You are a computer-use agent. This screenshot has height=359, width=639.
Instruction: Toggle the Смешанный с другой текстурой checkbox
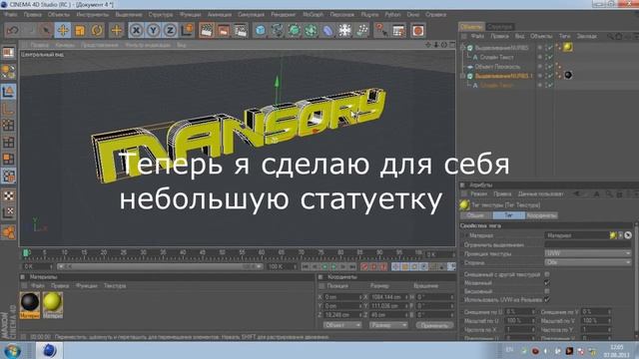tap(547, 274)
